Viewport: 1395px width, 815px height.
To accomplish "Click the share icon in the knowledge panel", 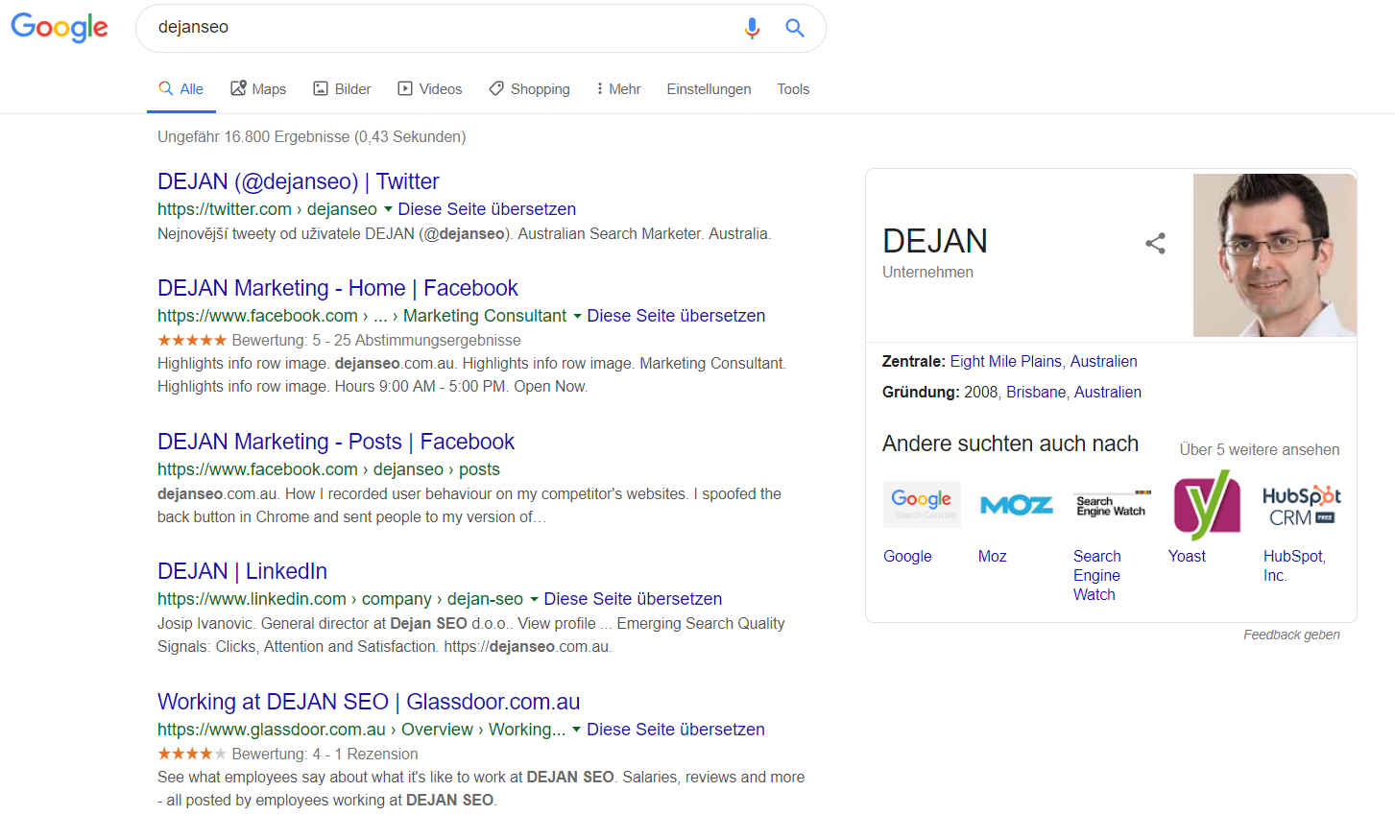I will pyautogui.click(x=1155, y=244).
